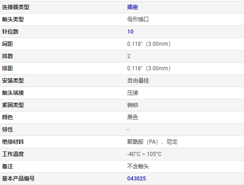Click the 黑色 color value
Viewport: 244px width, 185px height.
tap(132, 117)
